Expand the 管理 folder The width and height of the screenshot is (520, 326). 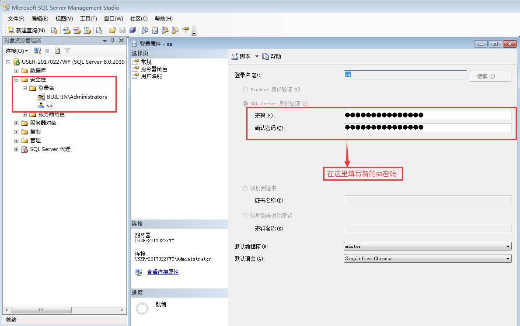tap(16, 141)
